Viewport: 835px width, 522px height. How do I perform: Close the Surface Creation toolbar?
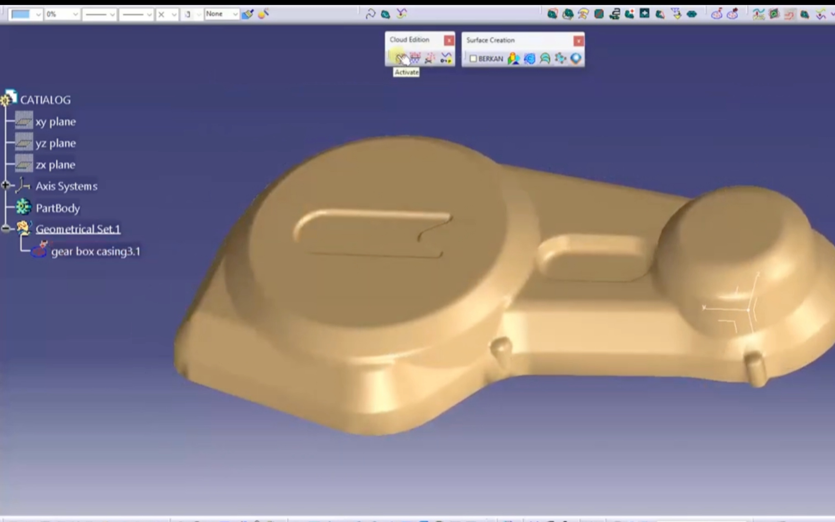tap(579, 41)
